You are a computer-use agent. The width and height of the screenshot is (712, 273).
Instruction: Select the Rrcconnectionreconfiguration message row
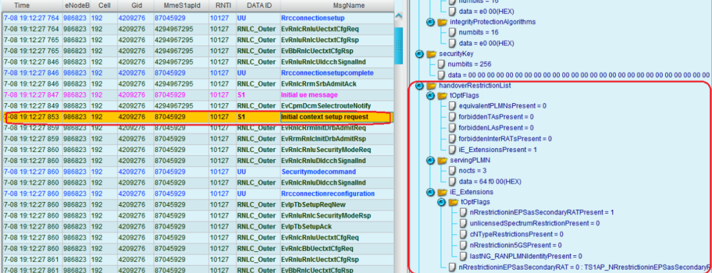click(198, 194)
